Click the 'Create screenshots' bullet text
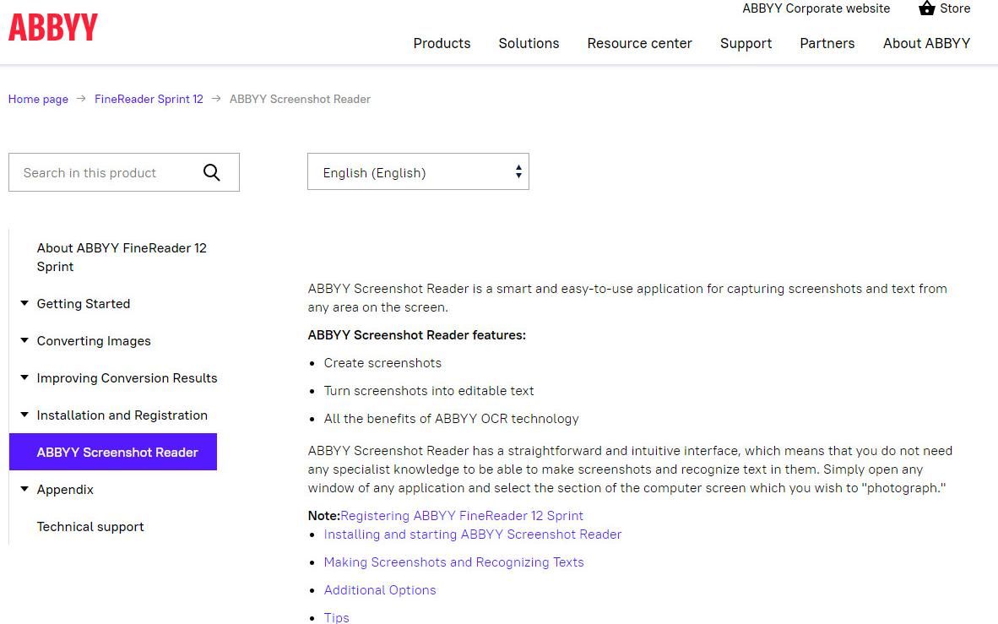This screenshot has height=624, width=998. pyautogui.click(x=382, y=363)
